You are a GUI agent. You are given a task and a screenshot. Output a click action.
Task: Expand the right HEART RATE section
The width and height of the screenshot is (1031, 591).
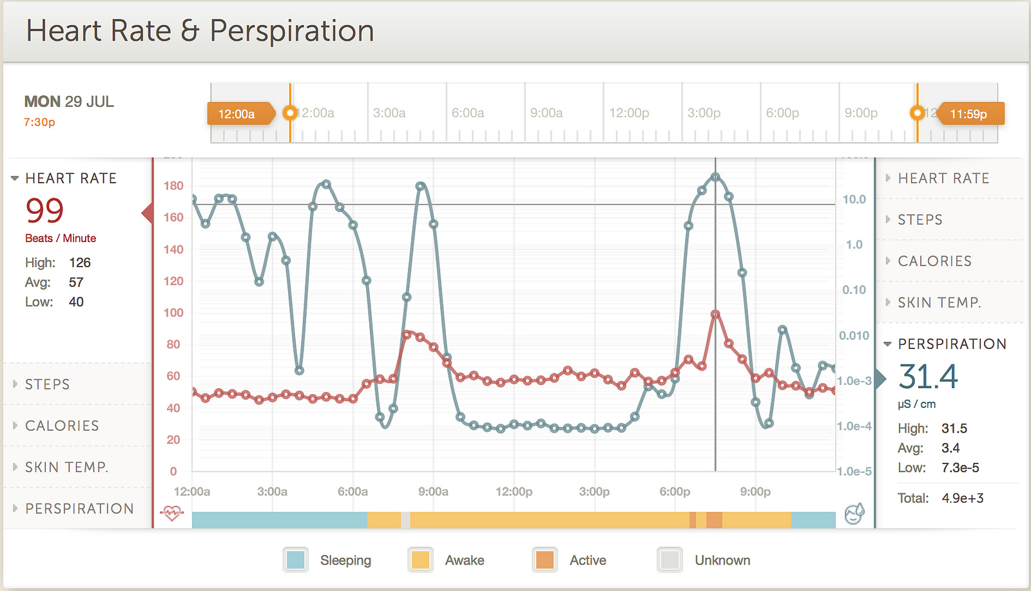point(943,178)
